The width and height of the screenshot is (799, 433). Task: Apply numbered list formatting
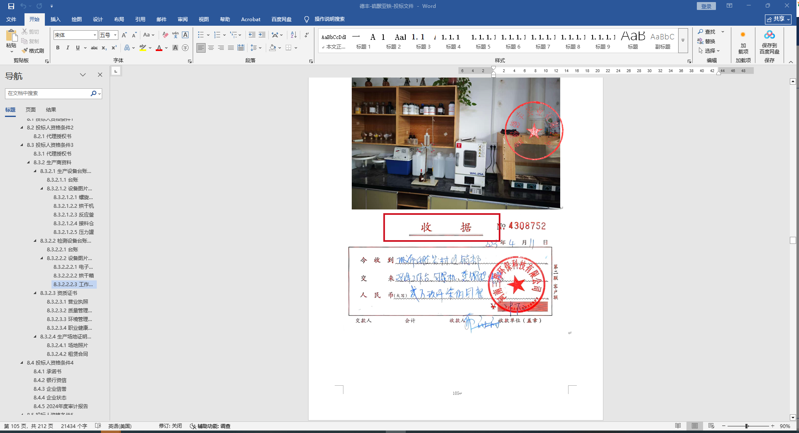[217, 35]
